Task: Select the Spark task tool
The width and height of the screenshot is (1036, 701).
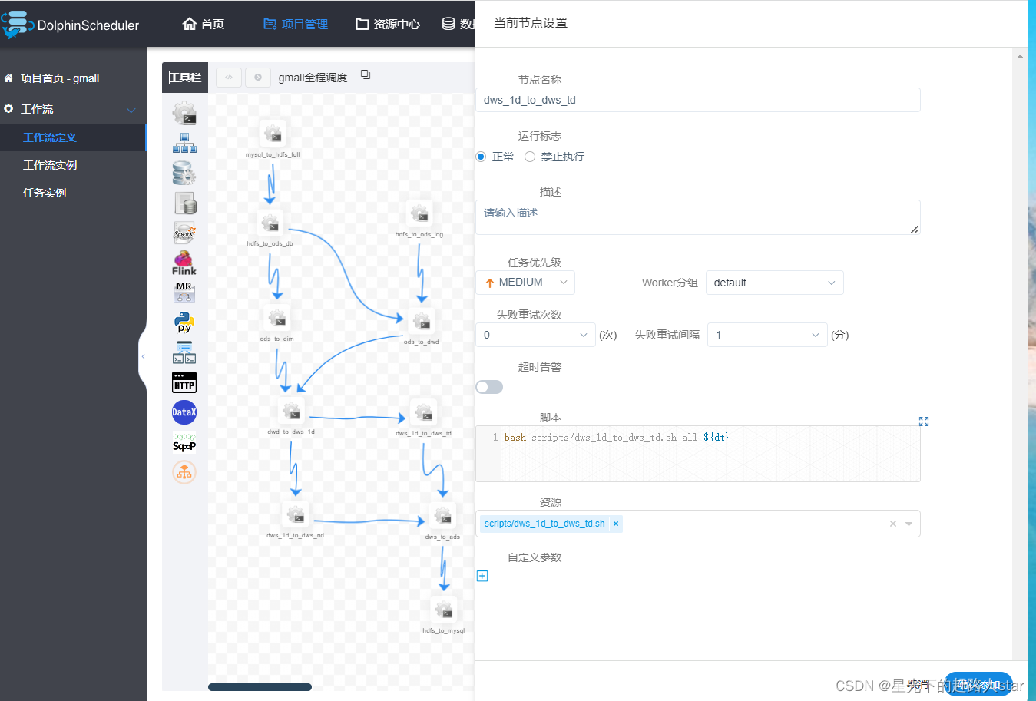Action: [x=184, y=233]
